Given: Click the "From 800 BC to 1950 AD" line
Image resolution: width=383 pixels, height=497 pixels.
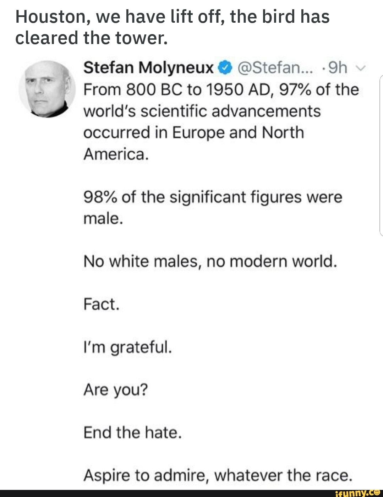Looking at the screenshot, I should 221,89.
